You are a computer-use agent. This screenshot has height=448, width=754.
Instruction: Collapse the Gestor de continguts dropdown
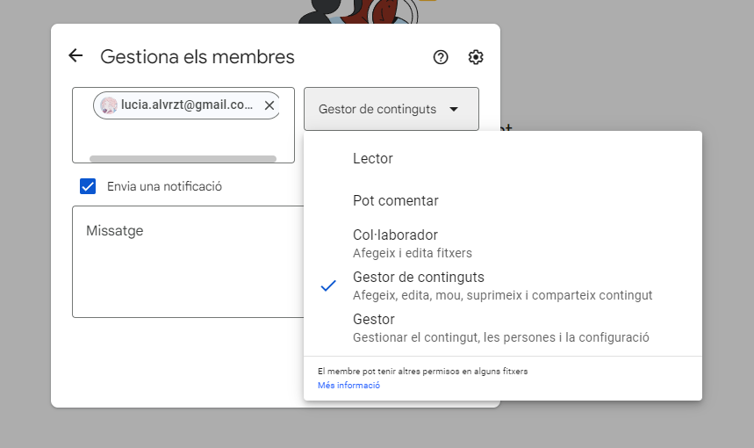(x=391, y=109)
